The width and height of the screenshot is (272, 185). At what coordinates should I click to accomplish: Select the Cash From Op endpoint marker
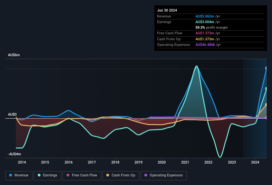[266, 105]
